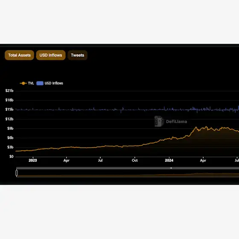
Task: Click the blue USD Inflows legend swatch
Action: click(x=40, y=83)
